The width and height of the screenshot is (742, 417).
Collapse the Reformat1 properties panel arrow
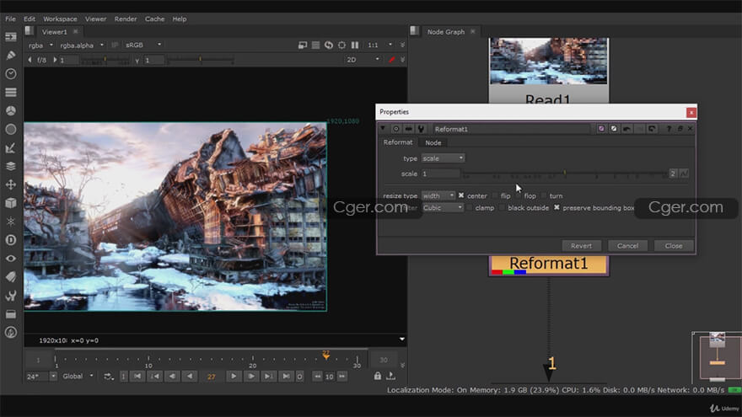pyautogui.click(x=383, y=129)
